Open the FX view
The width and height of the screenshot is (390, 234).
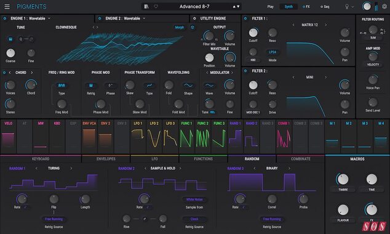pyautogui.click(x=306, y=7)
